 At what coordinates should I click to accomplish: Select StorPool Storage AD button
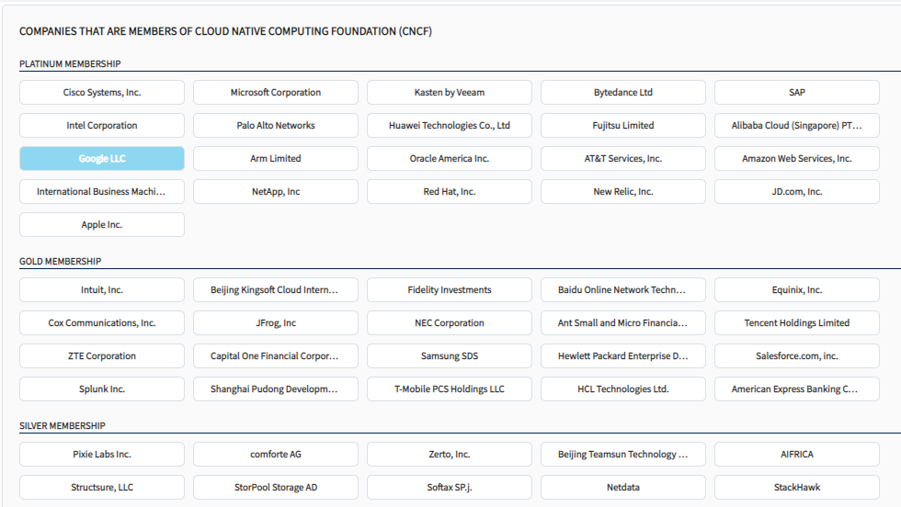pyautogui.click(x=276, y=487)
